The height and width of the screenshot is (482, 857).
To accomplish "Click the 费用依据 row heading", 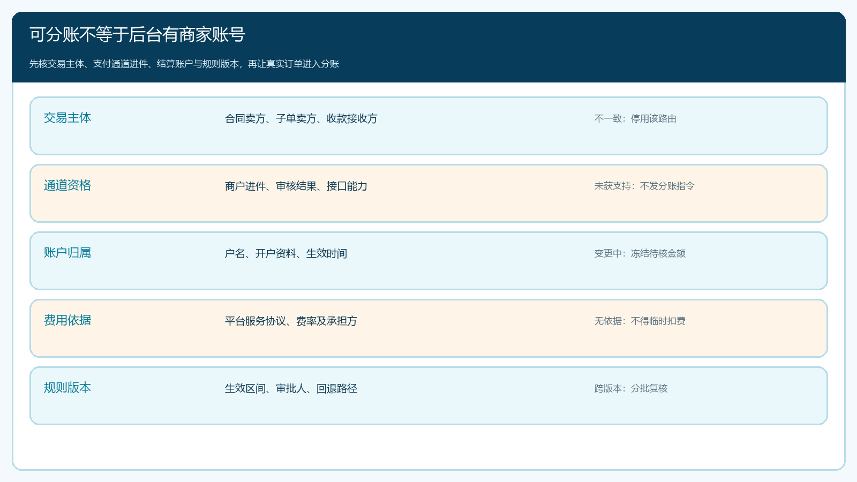I will [x=67, y=320].
